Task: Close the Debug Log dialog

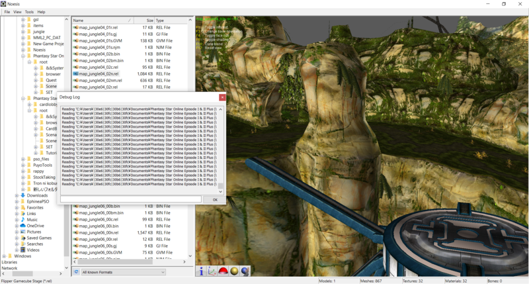Action: tap(222, 97)
